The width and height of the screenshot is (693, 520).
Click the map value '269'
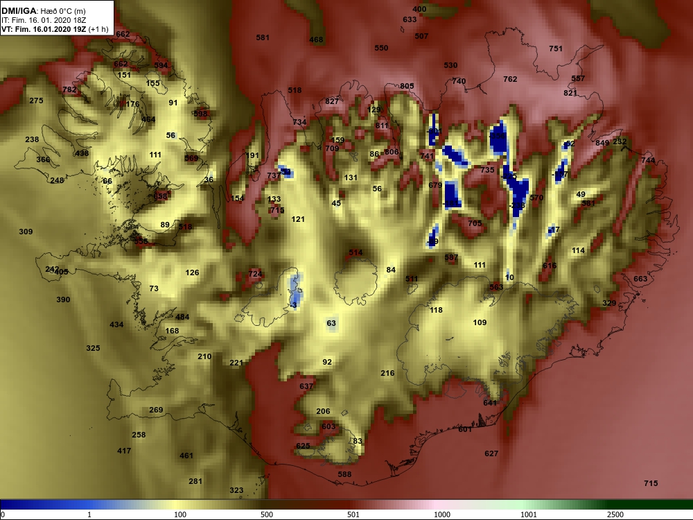pos(156,410)
